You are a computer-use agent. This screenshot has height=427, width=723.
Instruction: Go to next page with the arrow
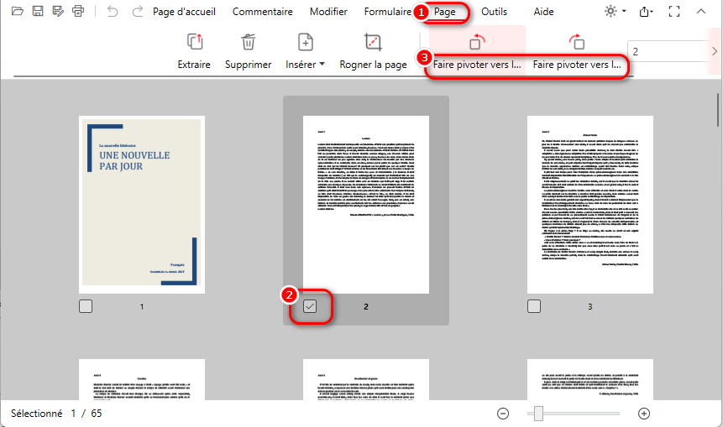click(x=715, y=51)
